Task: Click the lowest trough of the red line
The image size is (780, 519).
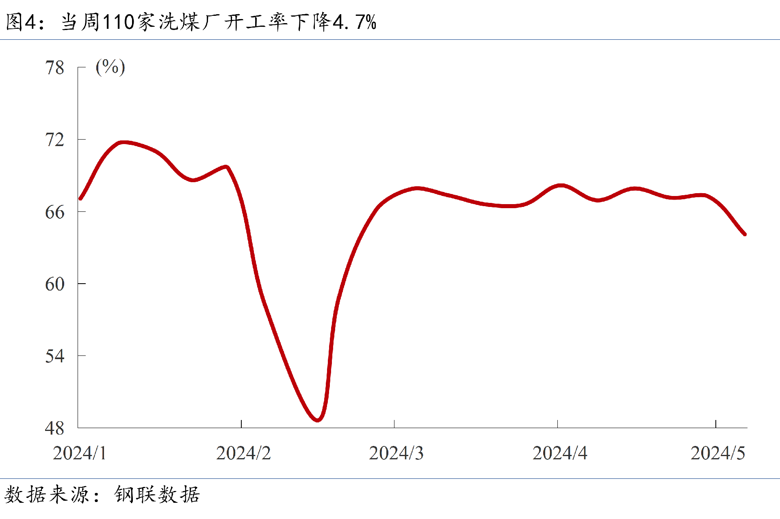Action: pyautogui.click(x=318, y=420)
